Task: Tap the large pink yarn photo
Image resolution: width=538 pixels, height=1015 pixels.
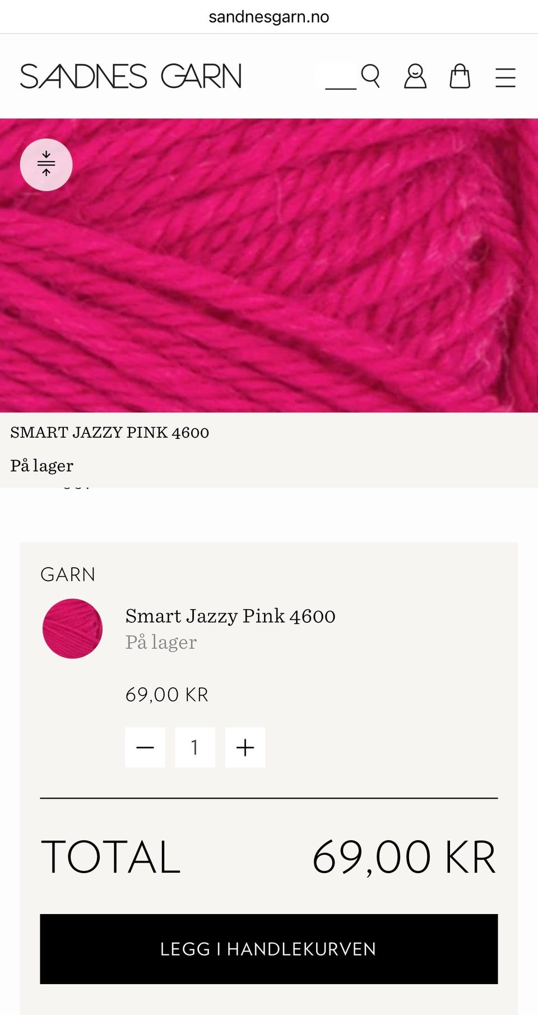Action: pyautogui.click(x=269, y=265)
